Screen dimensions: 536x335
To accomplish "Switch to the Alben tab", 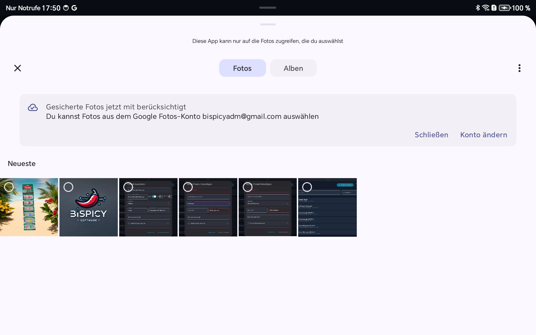I will click(x=293, y=68).
